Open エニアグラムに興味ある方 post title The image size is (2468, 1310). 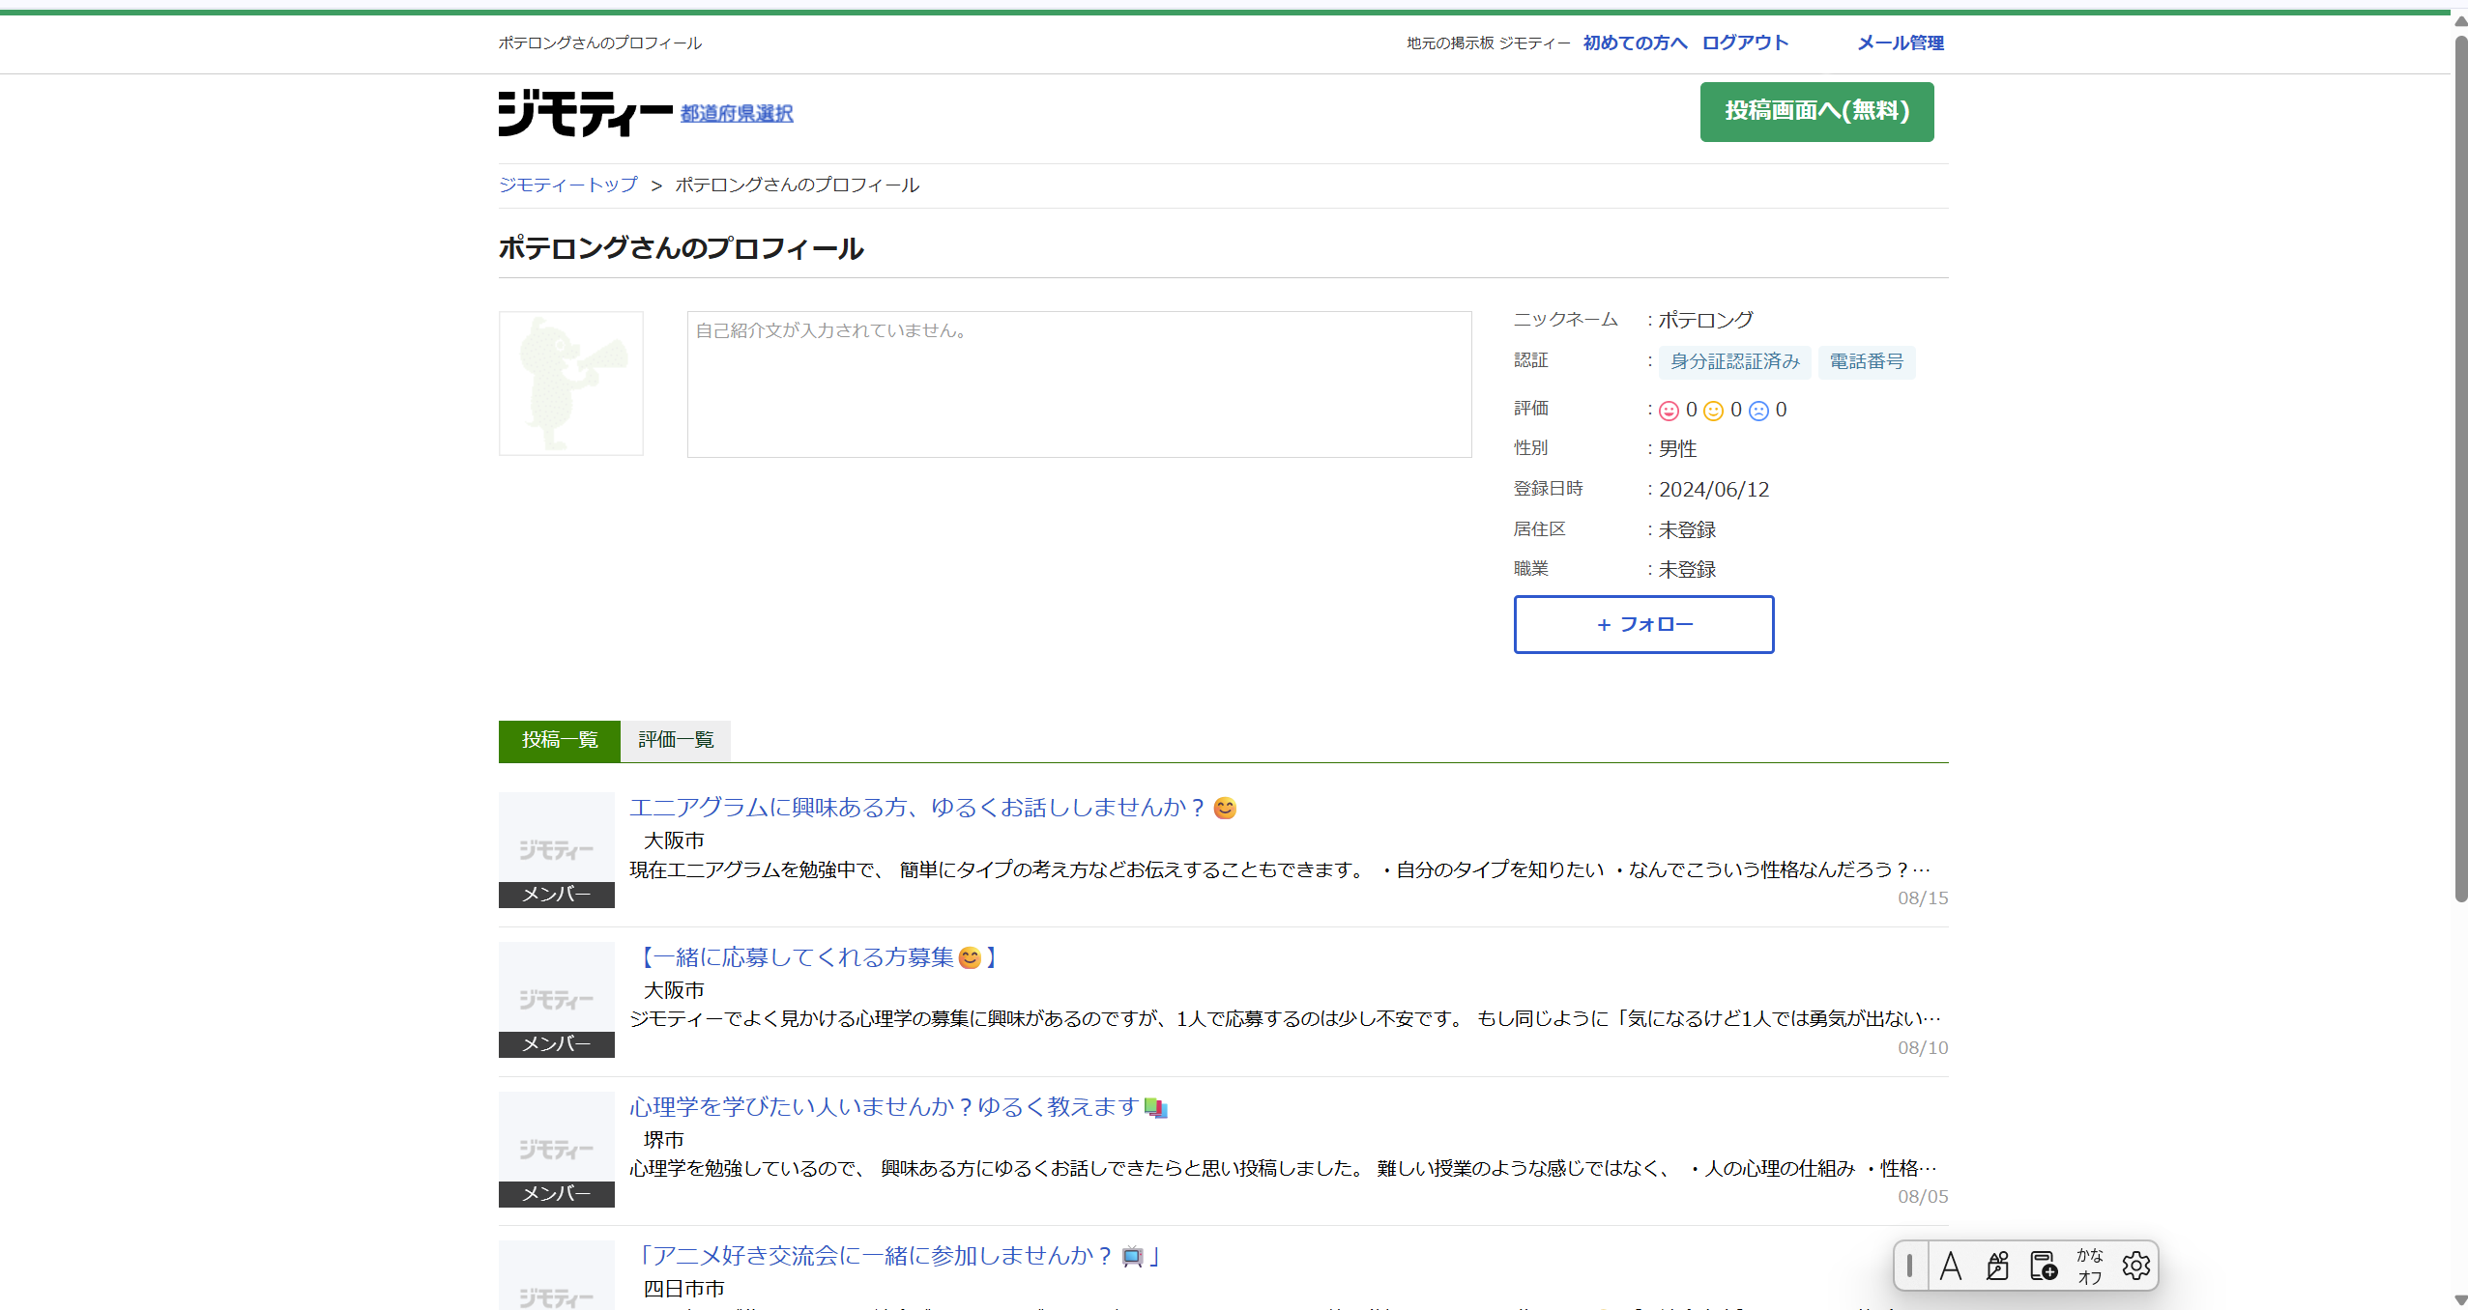pyautogui.click(x=933, y=808)
